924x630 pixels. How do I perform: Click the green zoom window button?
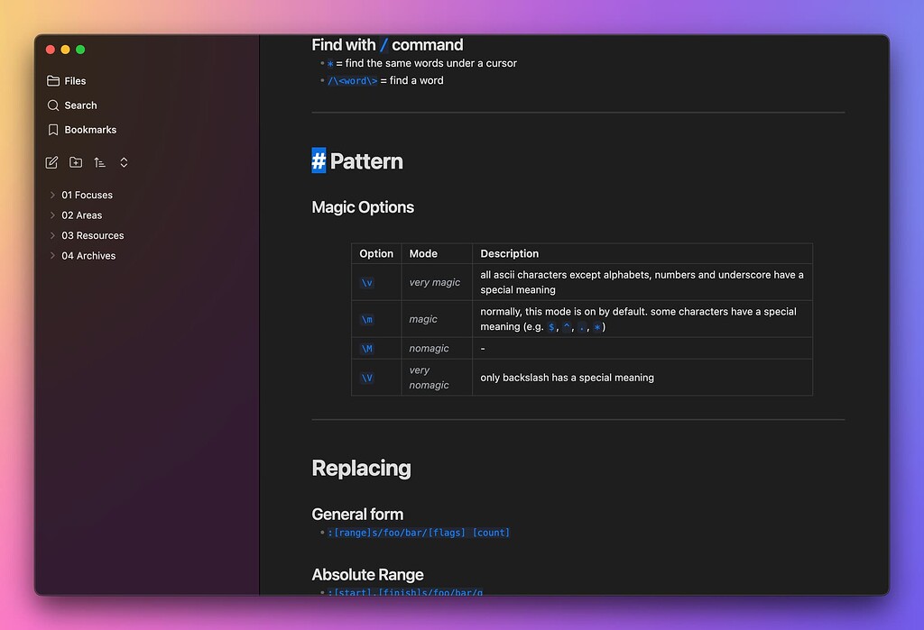(x=80, y=50)
